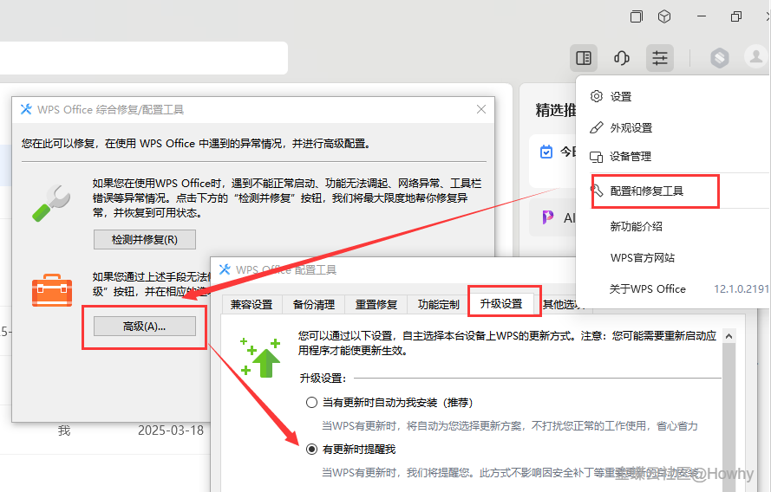771x492 pixels.
Task: Open 新功能介绍 menu entry
Action: [636, 226]
